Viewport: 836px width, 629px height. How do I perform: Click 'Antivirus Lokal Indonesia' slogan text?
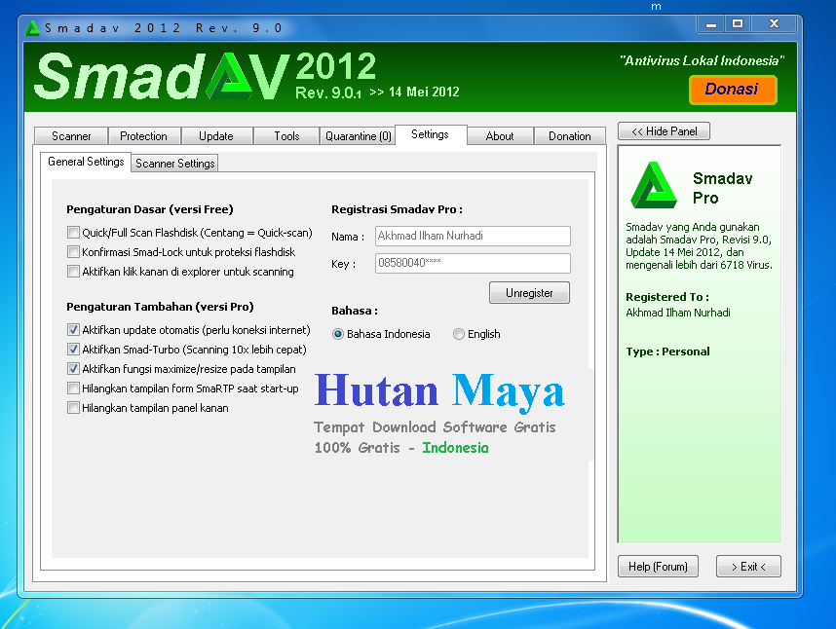(x=702, y=60)
